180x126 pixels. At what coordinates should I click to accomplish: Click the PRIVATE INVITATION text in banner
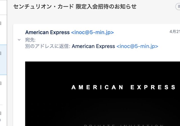pyautogui.click(x=124, y=125)
